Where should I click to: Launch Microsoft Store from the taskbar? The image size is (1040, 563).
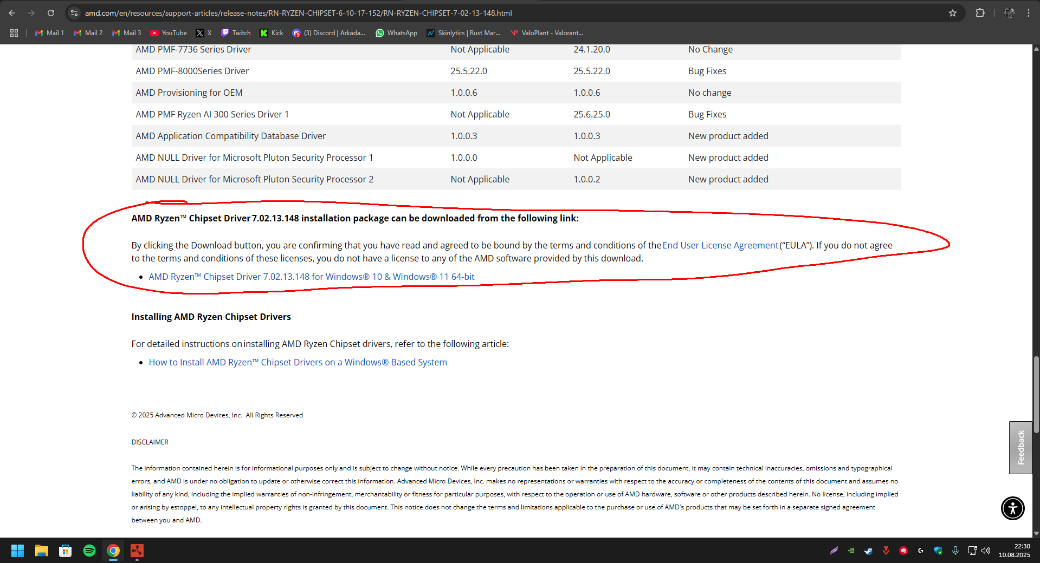coord(66,551)
